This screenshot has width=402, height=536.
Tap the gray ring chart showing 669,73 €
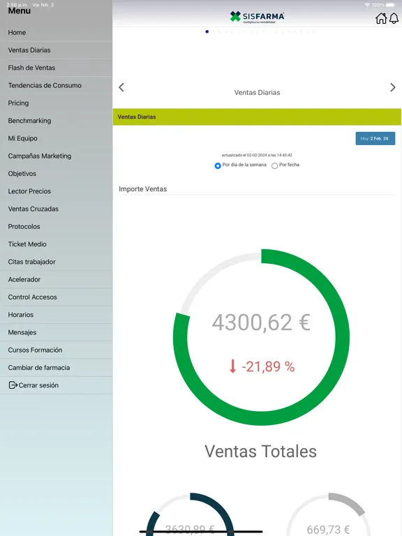click(329, 514)
